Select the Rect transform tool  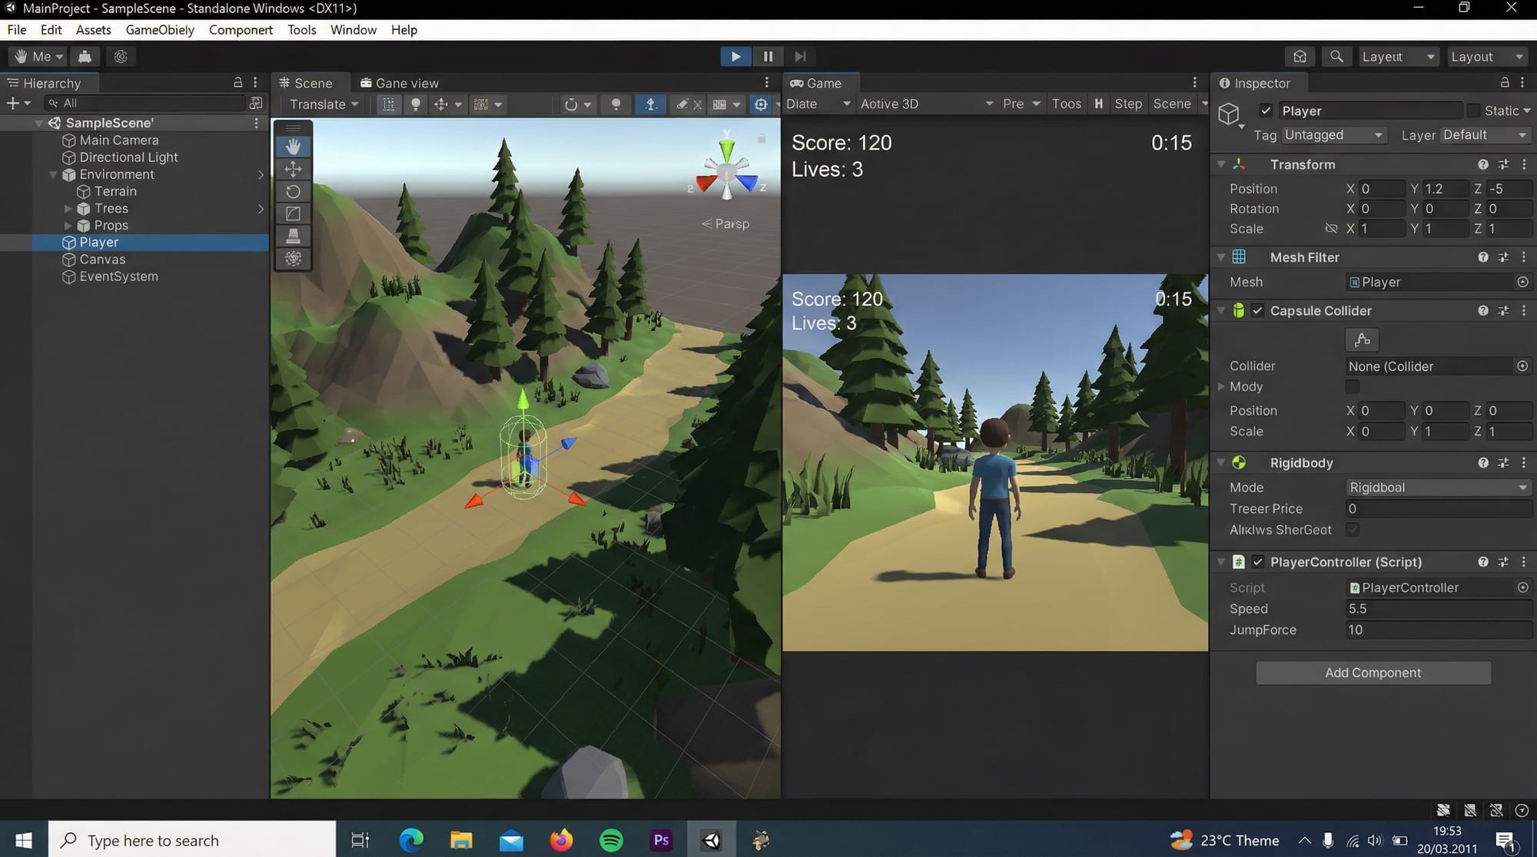coord(293,213)
